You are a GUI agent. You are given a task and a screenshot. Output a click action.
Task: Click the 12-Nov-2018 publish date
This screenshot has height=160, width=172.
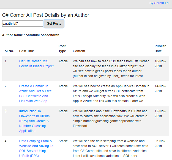click(x=160, y=114)
